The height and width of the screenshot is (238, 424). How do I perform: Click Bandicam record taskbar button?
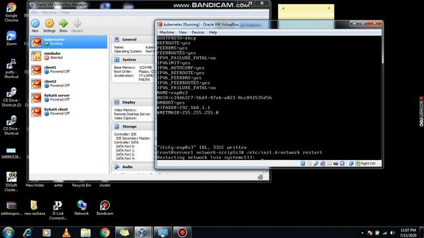point(182,232)
